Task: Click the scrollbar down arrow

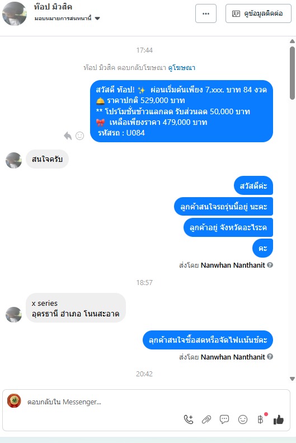Action: [x=292, y=379]
